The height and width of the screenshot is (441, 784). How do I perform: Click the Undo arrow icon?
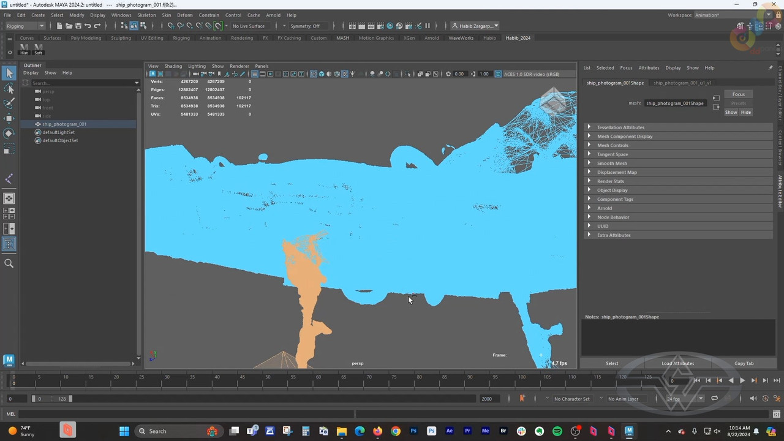pyautogui.click(x=88, y=26)
